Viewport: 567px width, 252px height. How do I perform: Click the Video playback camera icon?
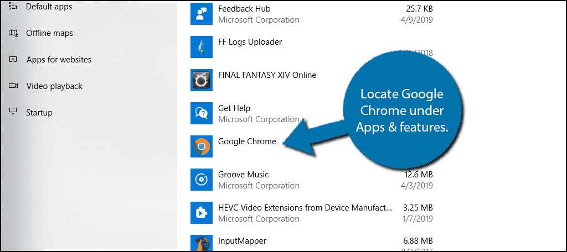pos(13,86)
